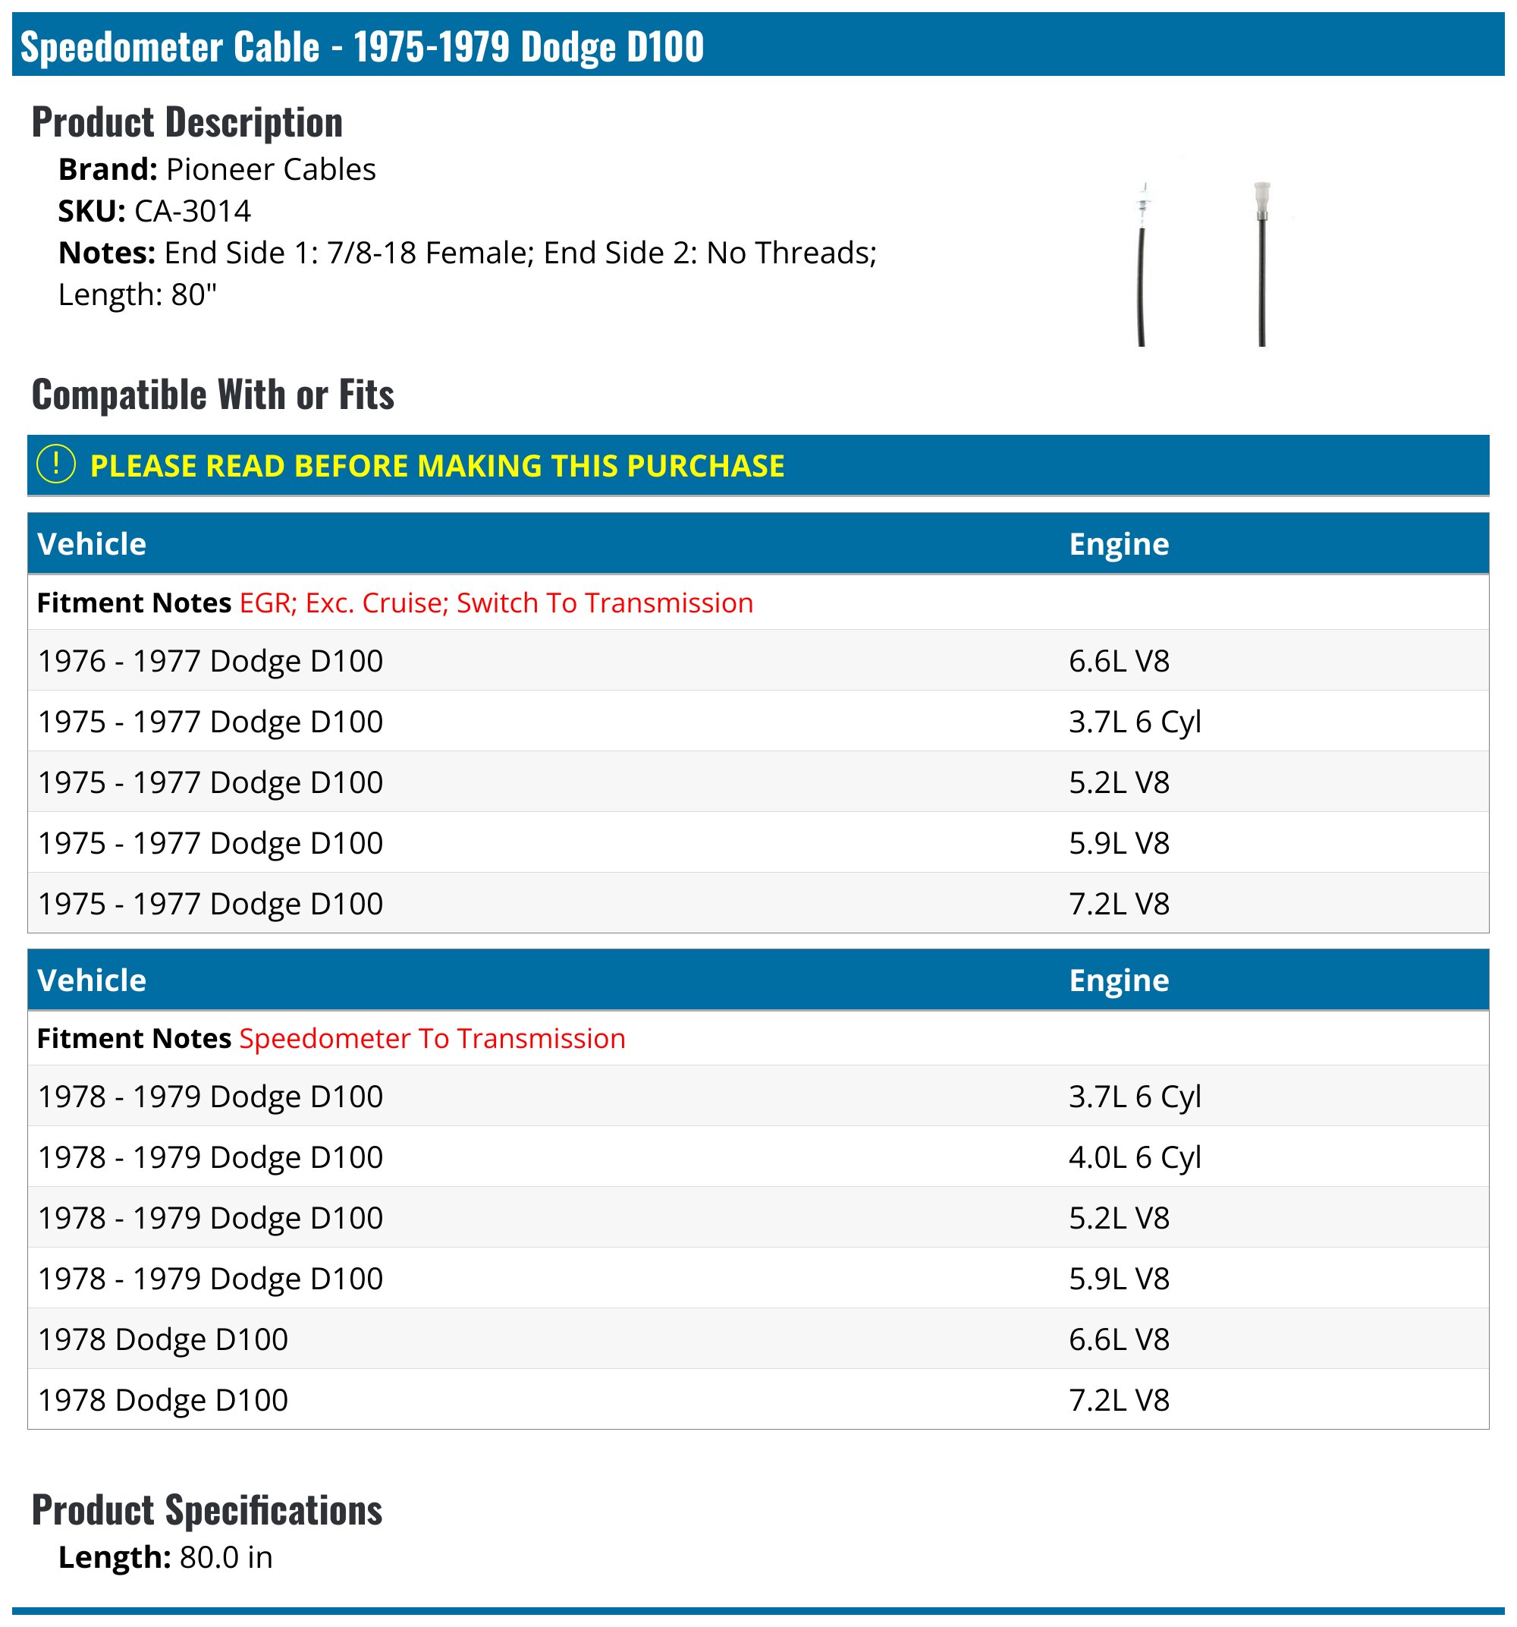Image resolution: width=1517 pixels, height=1627 pixels.
Task: Click the left threaded cable end image
Action: [1142, 263]
